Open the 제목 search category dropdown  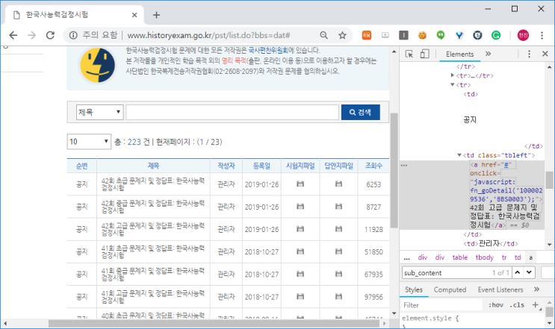click(99, 112)
